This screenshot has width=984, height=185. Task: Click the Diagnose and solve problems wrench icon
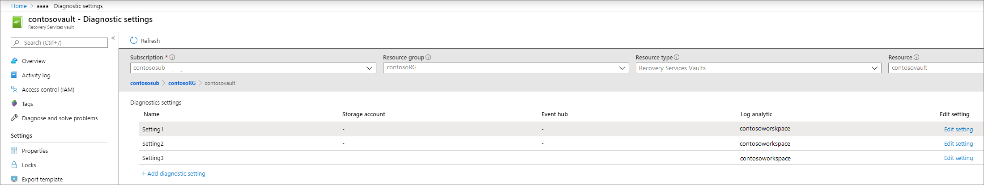pos(14,118)
